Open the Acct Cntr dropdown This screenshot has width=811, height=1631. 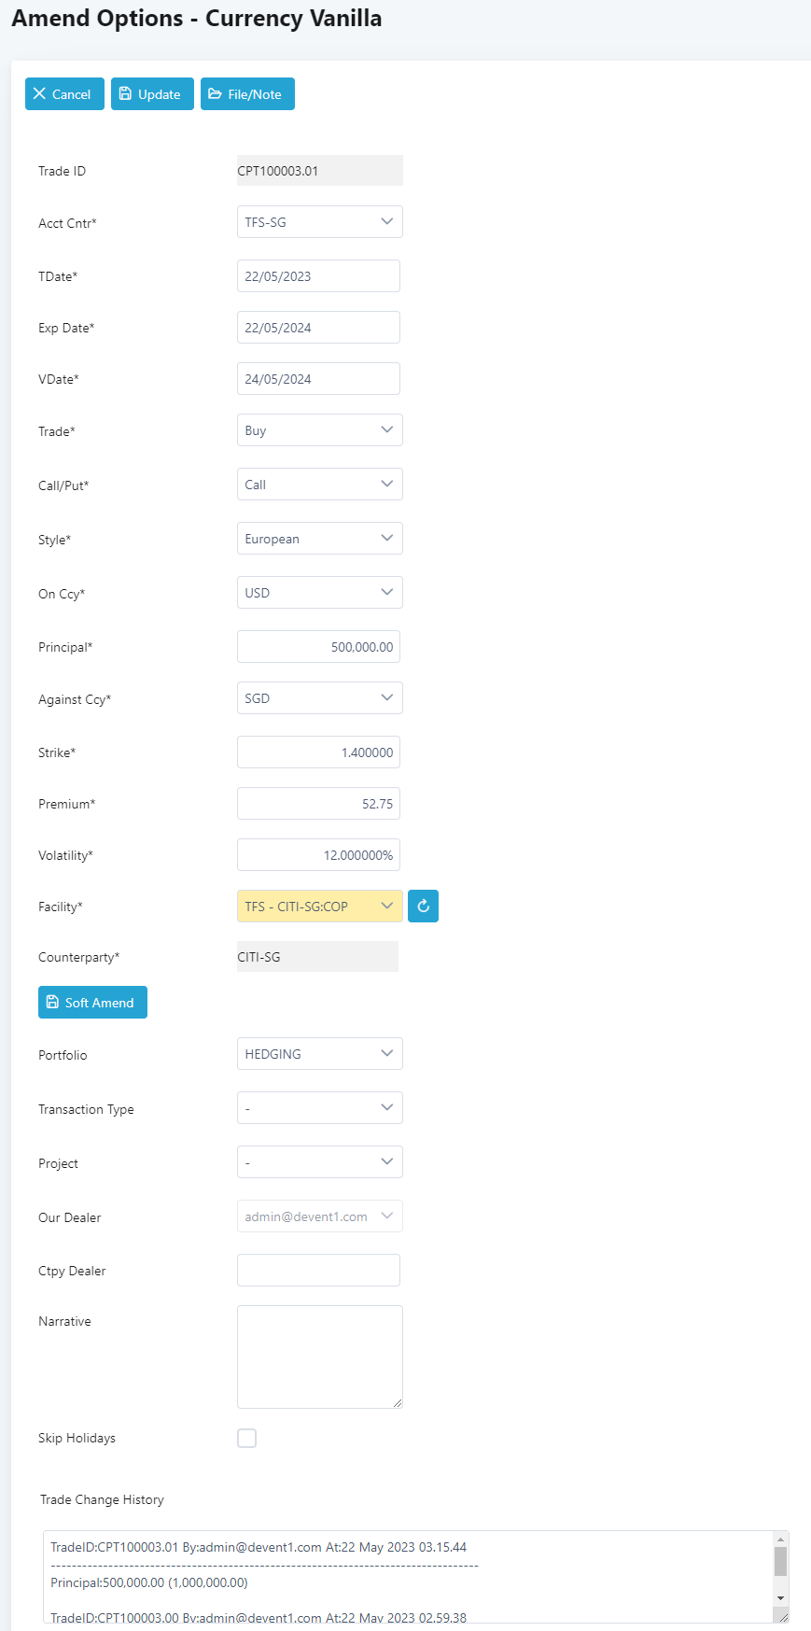pyautogui.click(x=319, y=222)
